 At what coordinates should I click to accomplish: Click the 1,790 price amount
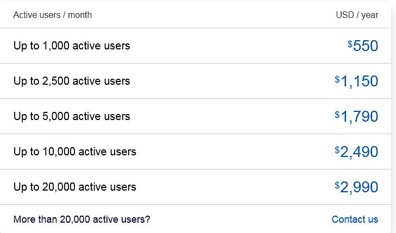pos(359,117)
